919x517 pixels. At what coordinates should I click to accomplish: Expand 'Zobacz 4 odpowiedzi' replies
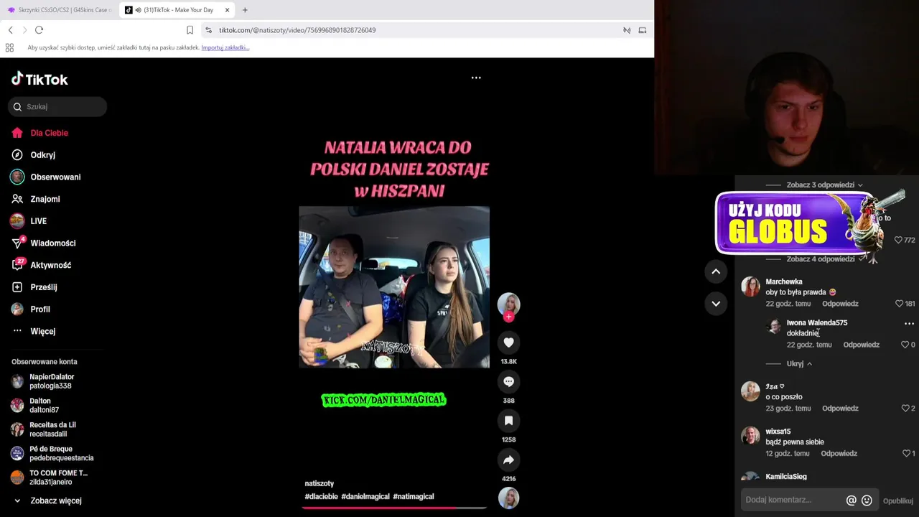click(824, 259)
